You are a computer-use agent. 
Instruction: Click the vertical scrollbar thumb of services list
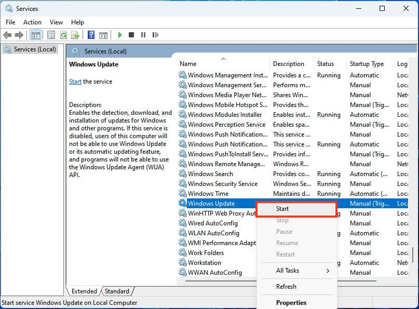tap(413, 255)
